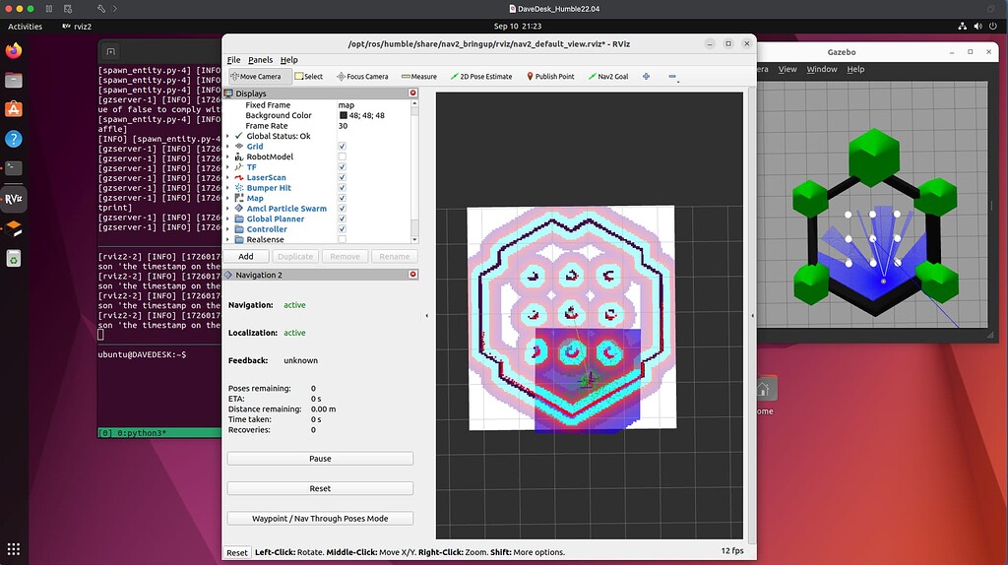Click the TF display icon
The height and width of the screenshot is (565, 1008).
pyautogui.click(x=239, y=167)
